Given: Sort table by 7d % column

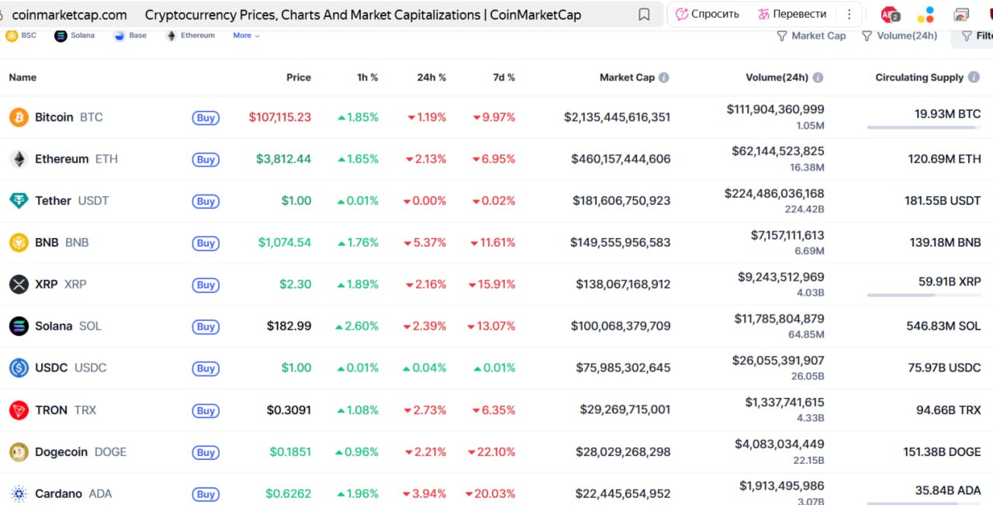Looking at the screenshot, I should [503, 78].
